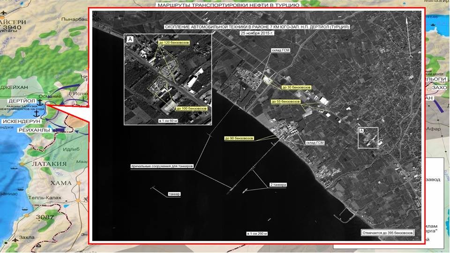450x253 pixels.
Task: Click the 'Отмечается до 395 бензовозов' box
Action: (x=388, y=232)
